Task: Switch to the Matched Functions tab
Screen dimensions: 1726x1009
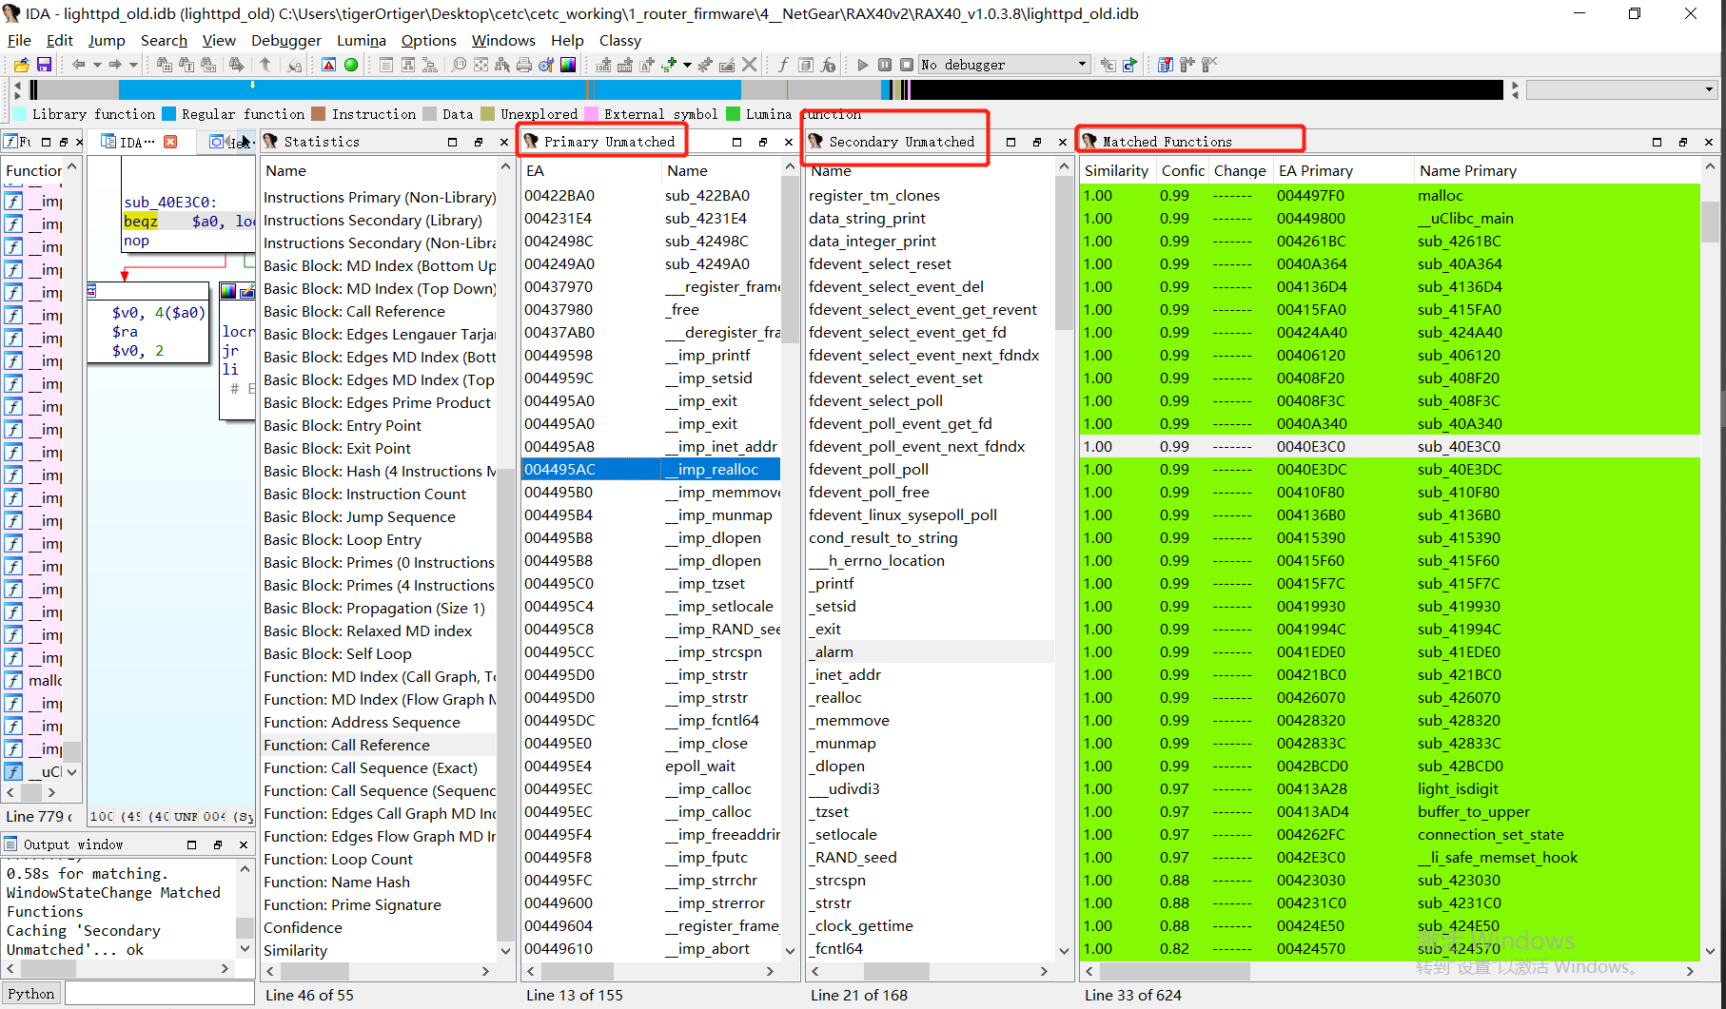Action: [x=1167, y=142]
